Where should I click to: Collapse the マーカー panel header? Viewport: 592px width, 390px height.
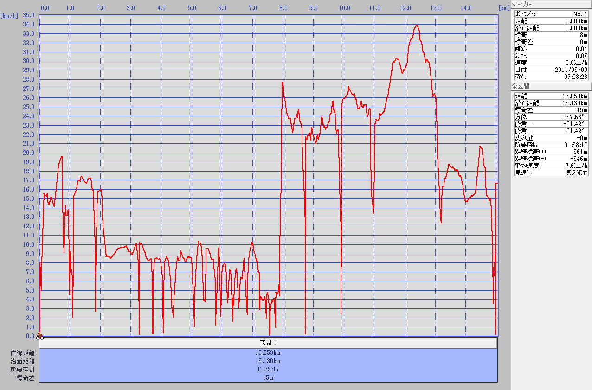click(x=551, y=4)
